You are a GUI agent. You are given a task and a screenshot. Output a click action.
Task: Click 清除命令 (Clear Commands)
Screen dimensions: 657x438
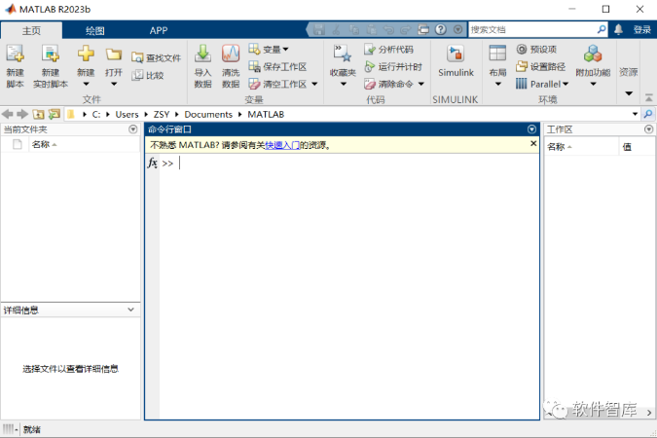click(388, 85)
